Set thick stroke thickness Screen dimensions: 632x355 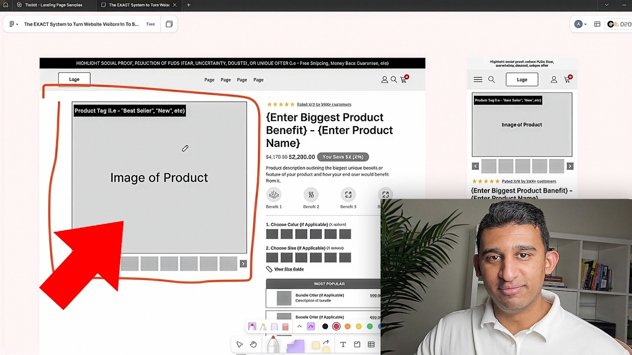(311, 326)
